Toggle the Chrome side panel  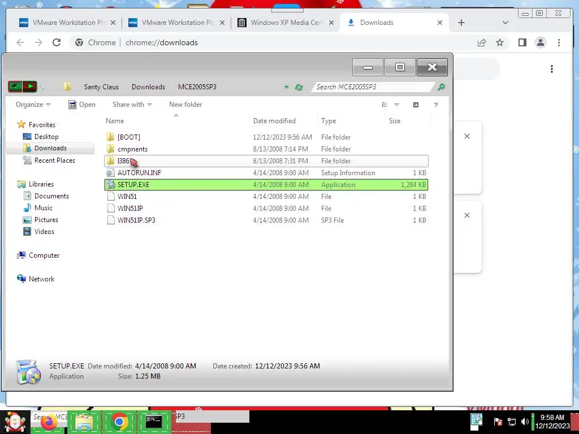point(522,42)
